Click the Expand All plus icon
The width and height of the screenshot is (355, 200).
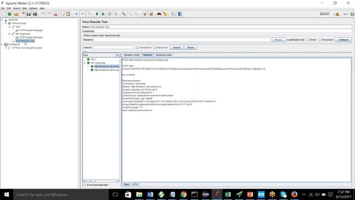point(77,14)
